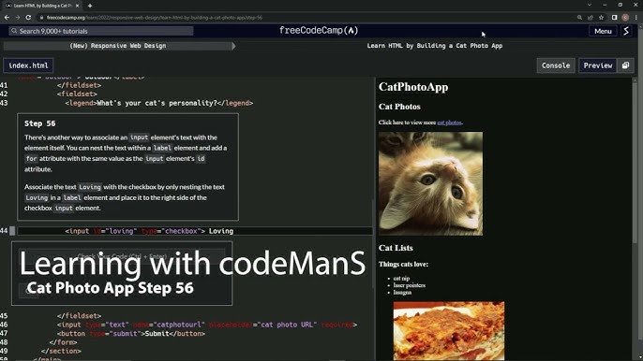
Task: Click the 'laser pointers' list item
Action: tap(410, 285)
